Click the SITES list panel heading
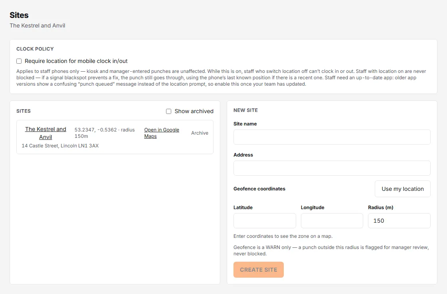447x294 pixels. point(24,111)
